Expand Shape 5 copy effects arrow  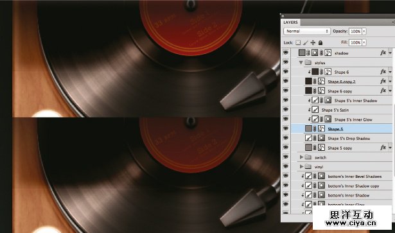(390, 148)
